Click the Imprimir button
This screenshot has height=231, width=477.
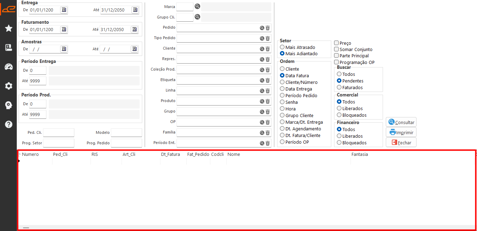(x=401, y=132)
